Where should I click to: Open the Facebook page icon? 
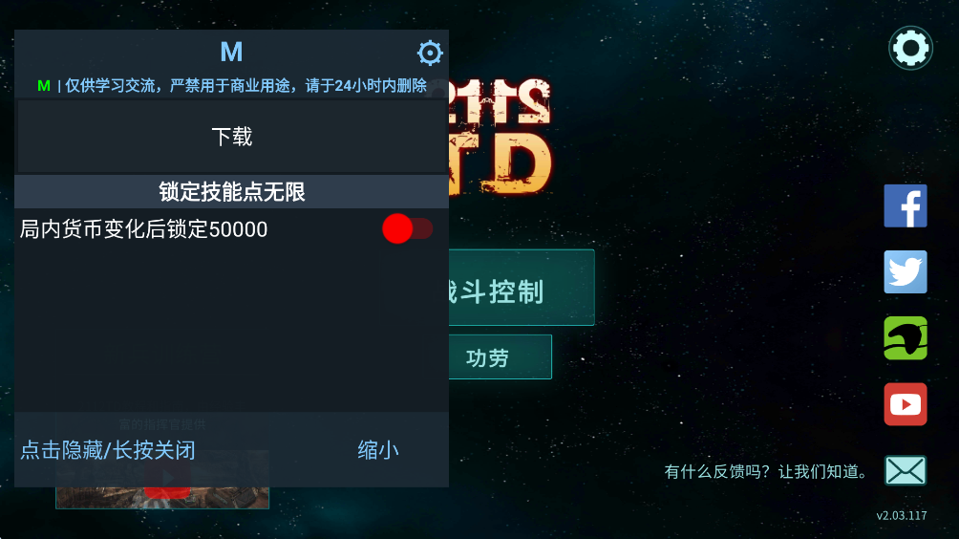pos(906,205)
